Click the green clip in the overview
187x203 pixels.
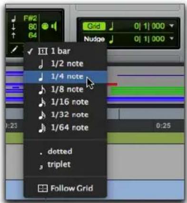point(147,91)
